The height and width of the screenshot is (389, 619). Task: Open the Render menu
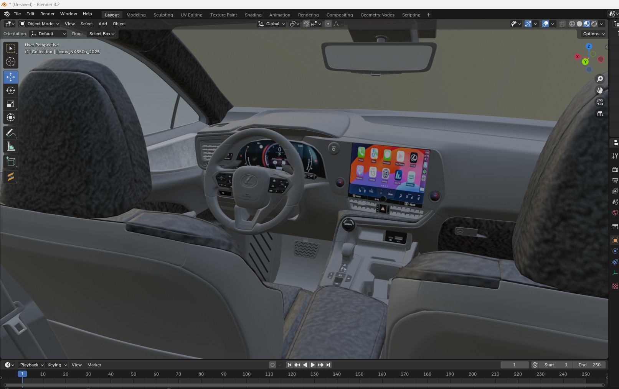click(47, 14)
